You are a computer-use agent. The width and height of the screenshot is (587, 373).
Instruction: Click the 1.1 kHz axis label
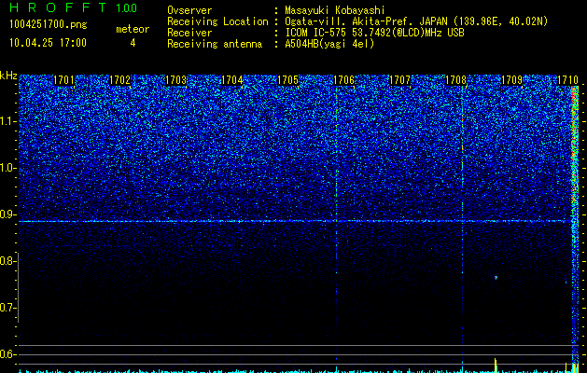pos(7,121)
